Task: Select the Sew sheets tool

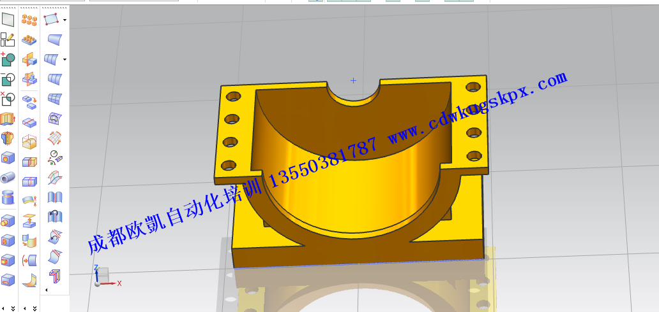Action: click(55, 197)
